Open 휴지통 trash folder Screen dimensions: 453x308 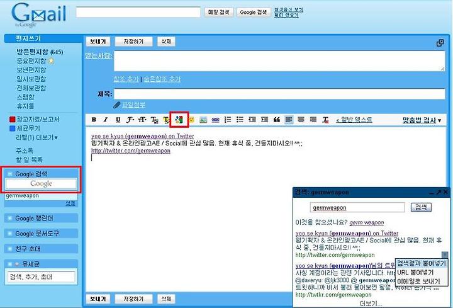(x=25, y=106)
